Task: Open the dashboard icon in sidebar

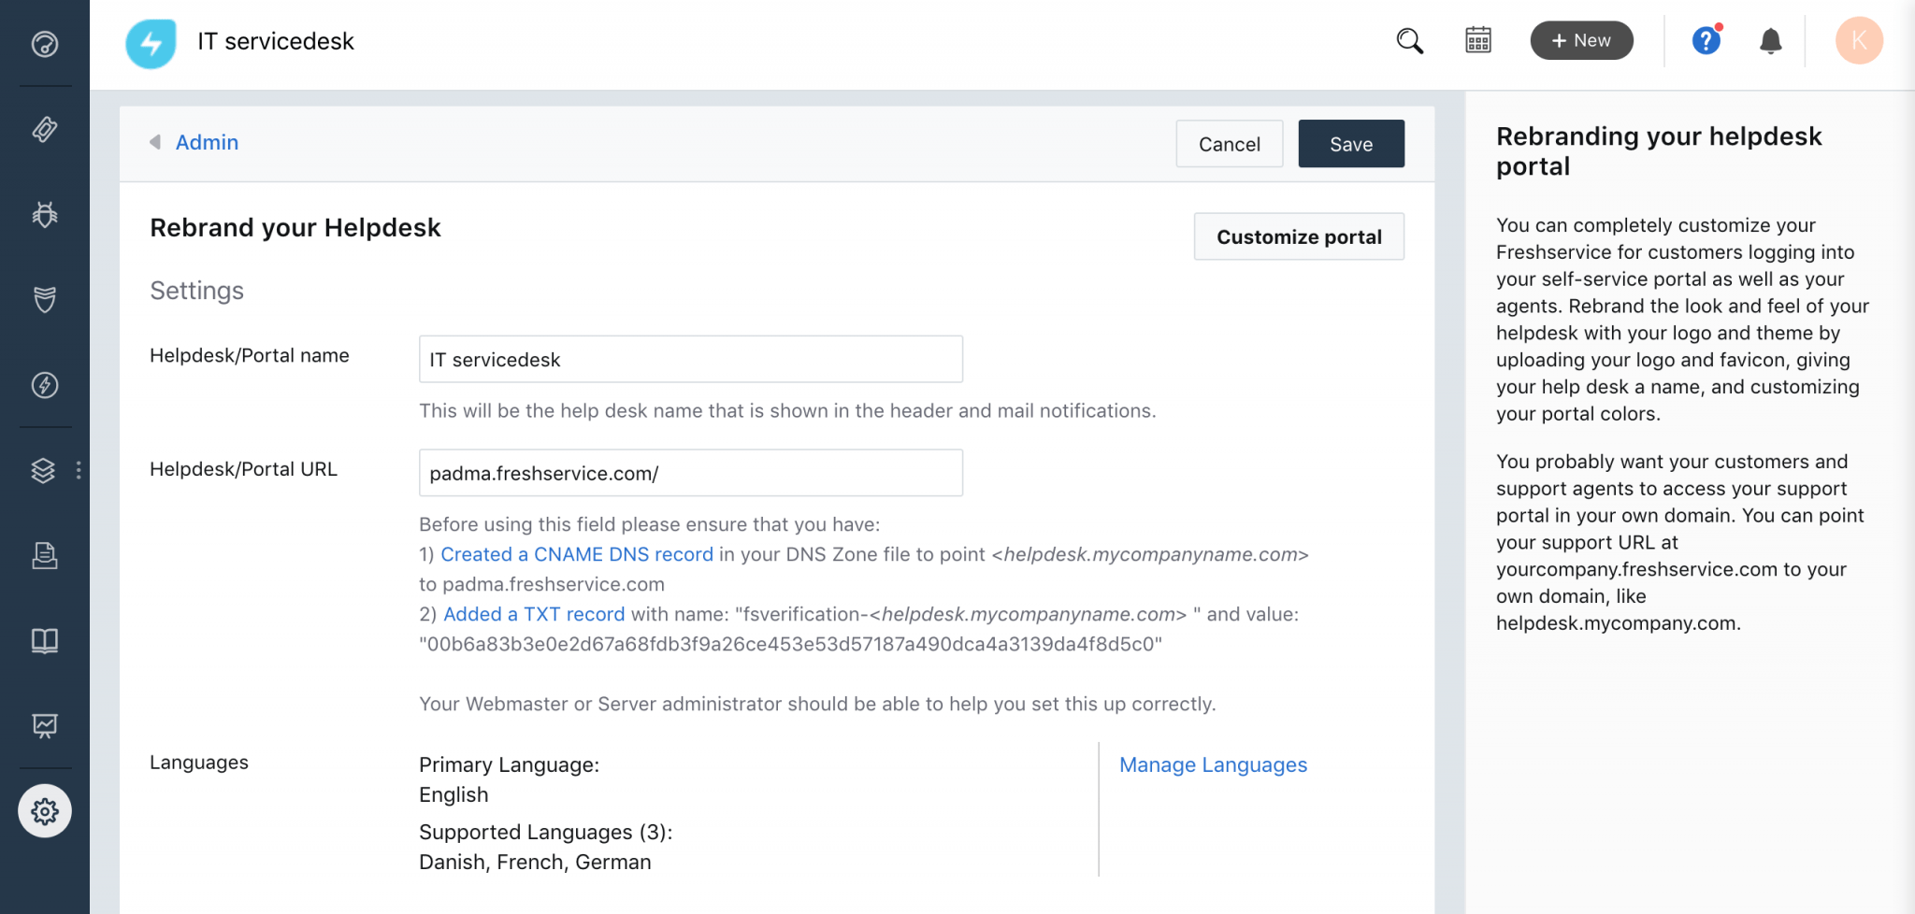Action: [45, 44]
